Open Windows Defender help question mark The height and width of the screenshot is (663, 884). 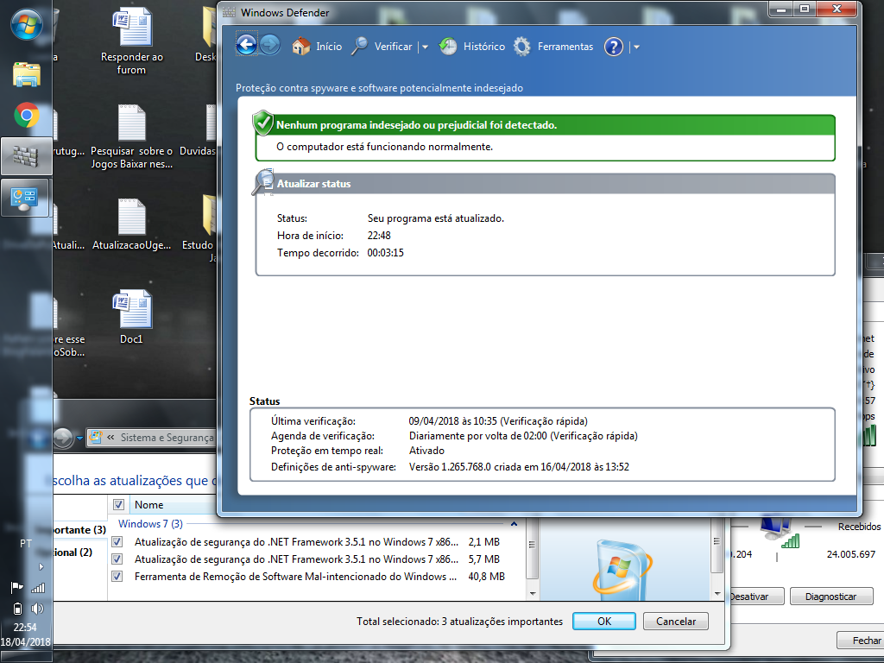coord(614,47)
